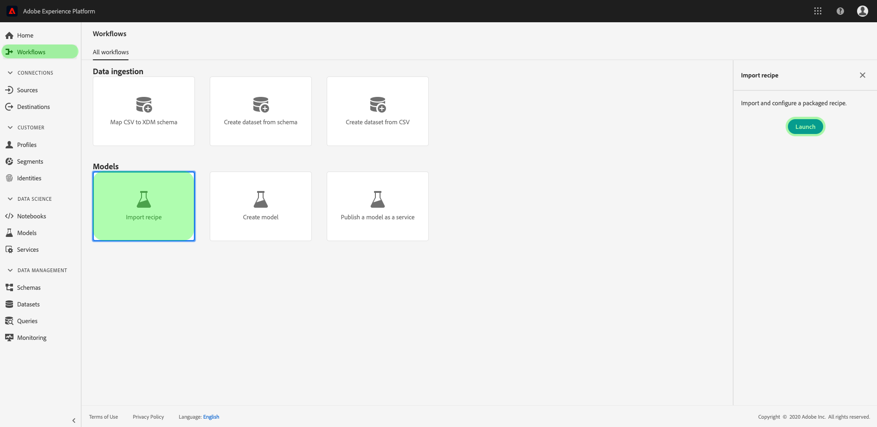Select the All workflows tab

111,52
